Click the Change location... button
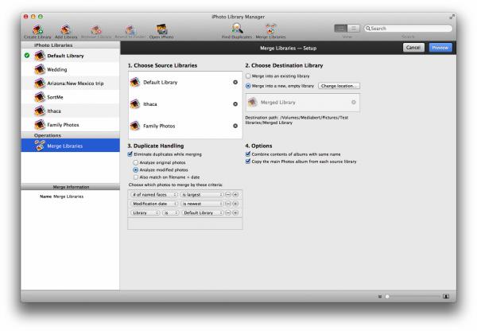 coord(339,86)
